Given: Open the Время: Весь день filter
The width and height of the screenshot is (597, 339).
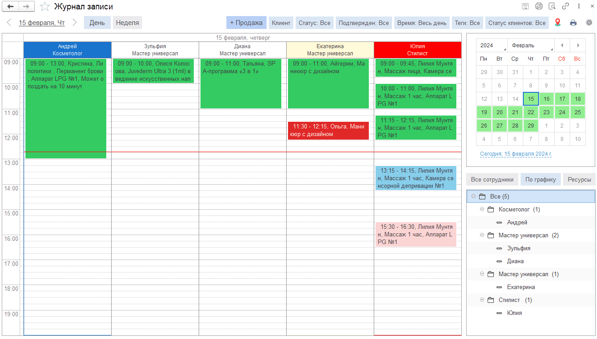Looking at the screenshot, I should [x=422, y=23].
